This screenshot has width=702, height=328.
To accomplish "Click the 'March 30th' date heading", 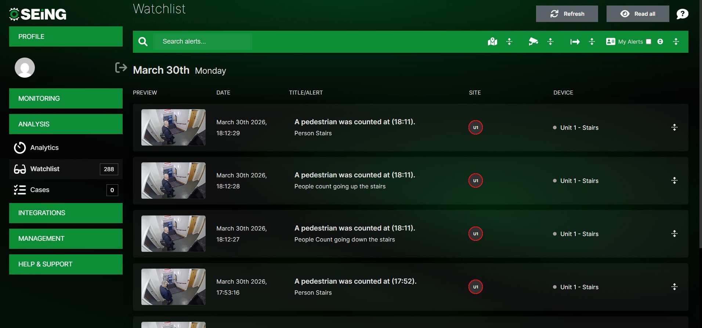I will point(161,70).
